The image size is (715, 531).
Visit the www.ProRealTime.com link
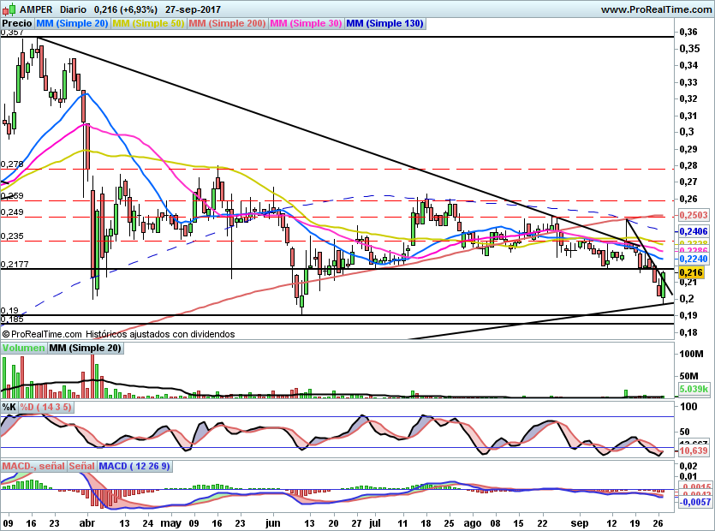tap(657, 9)
